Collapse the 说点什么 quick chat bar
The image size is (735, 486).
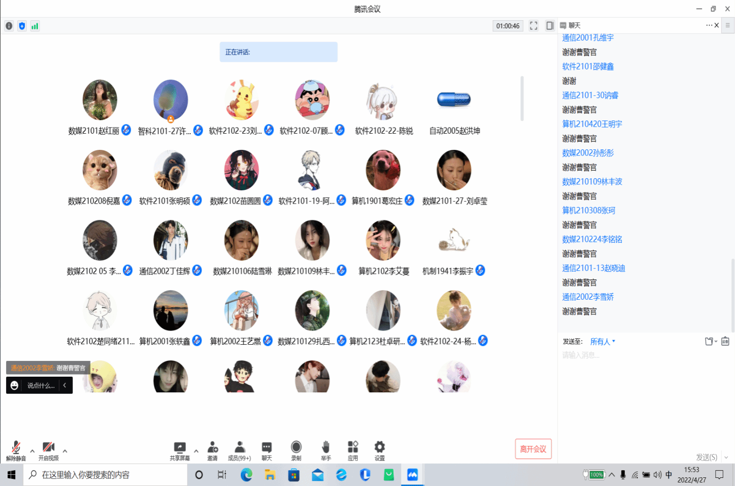pyautogui.click(x=65, y=386)
